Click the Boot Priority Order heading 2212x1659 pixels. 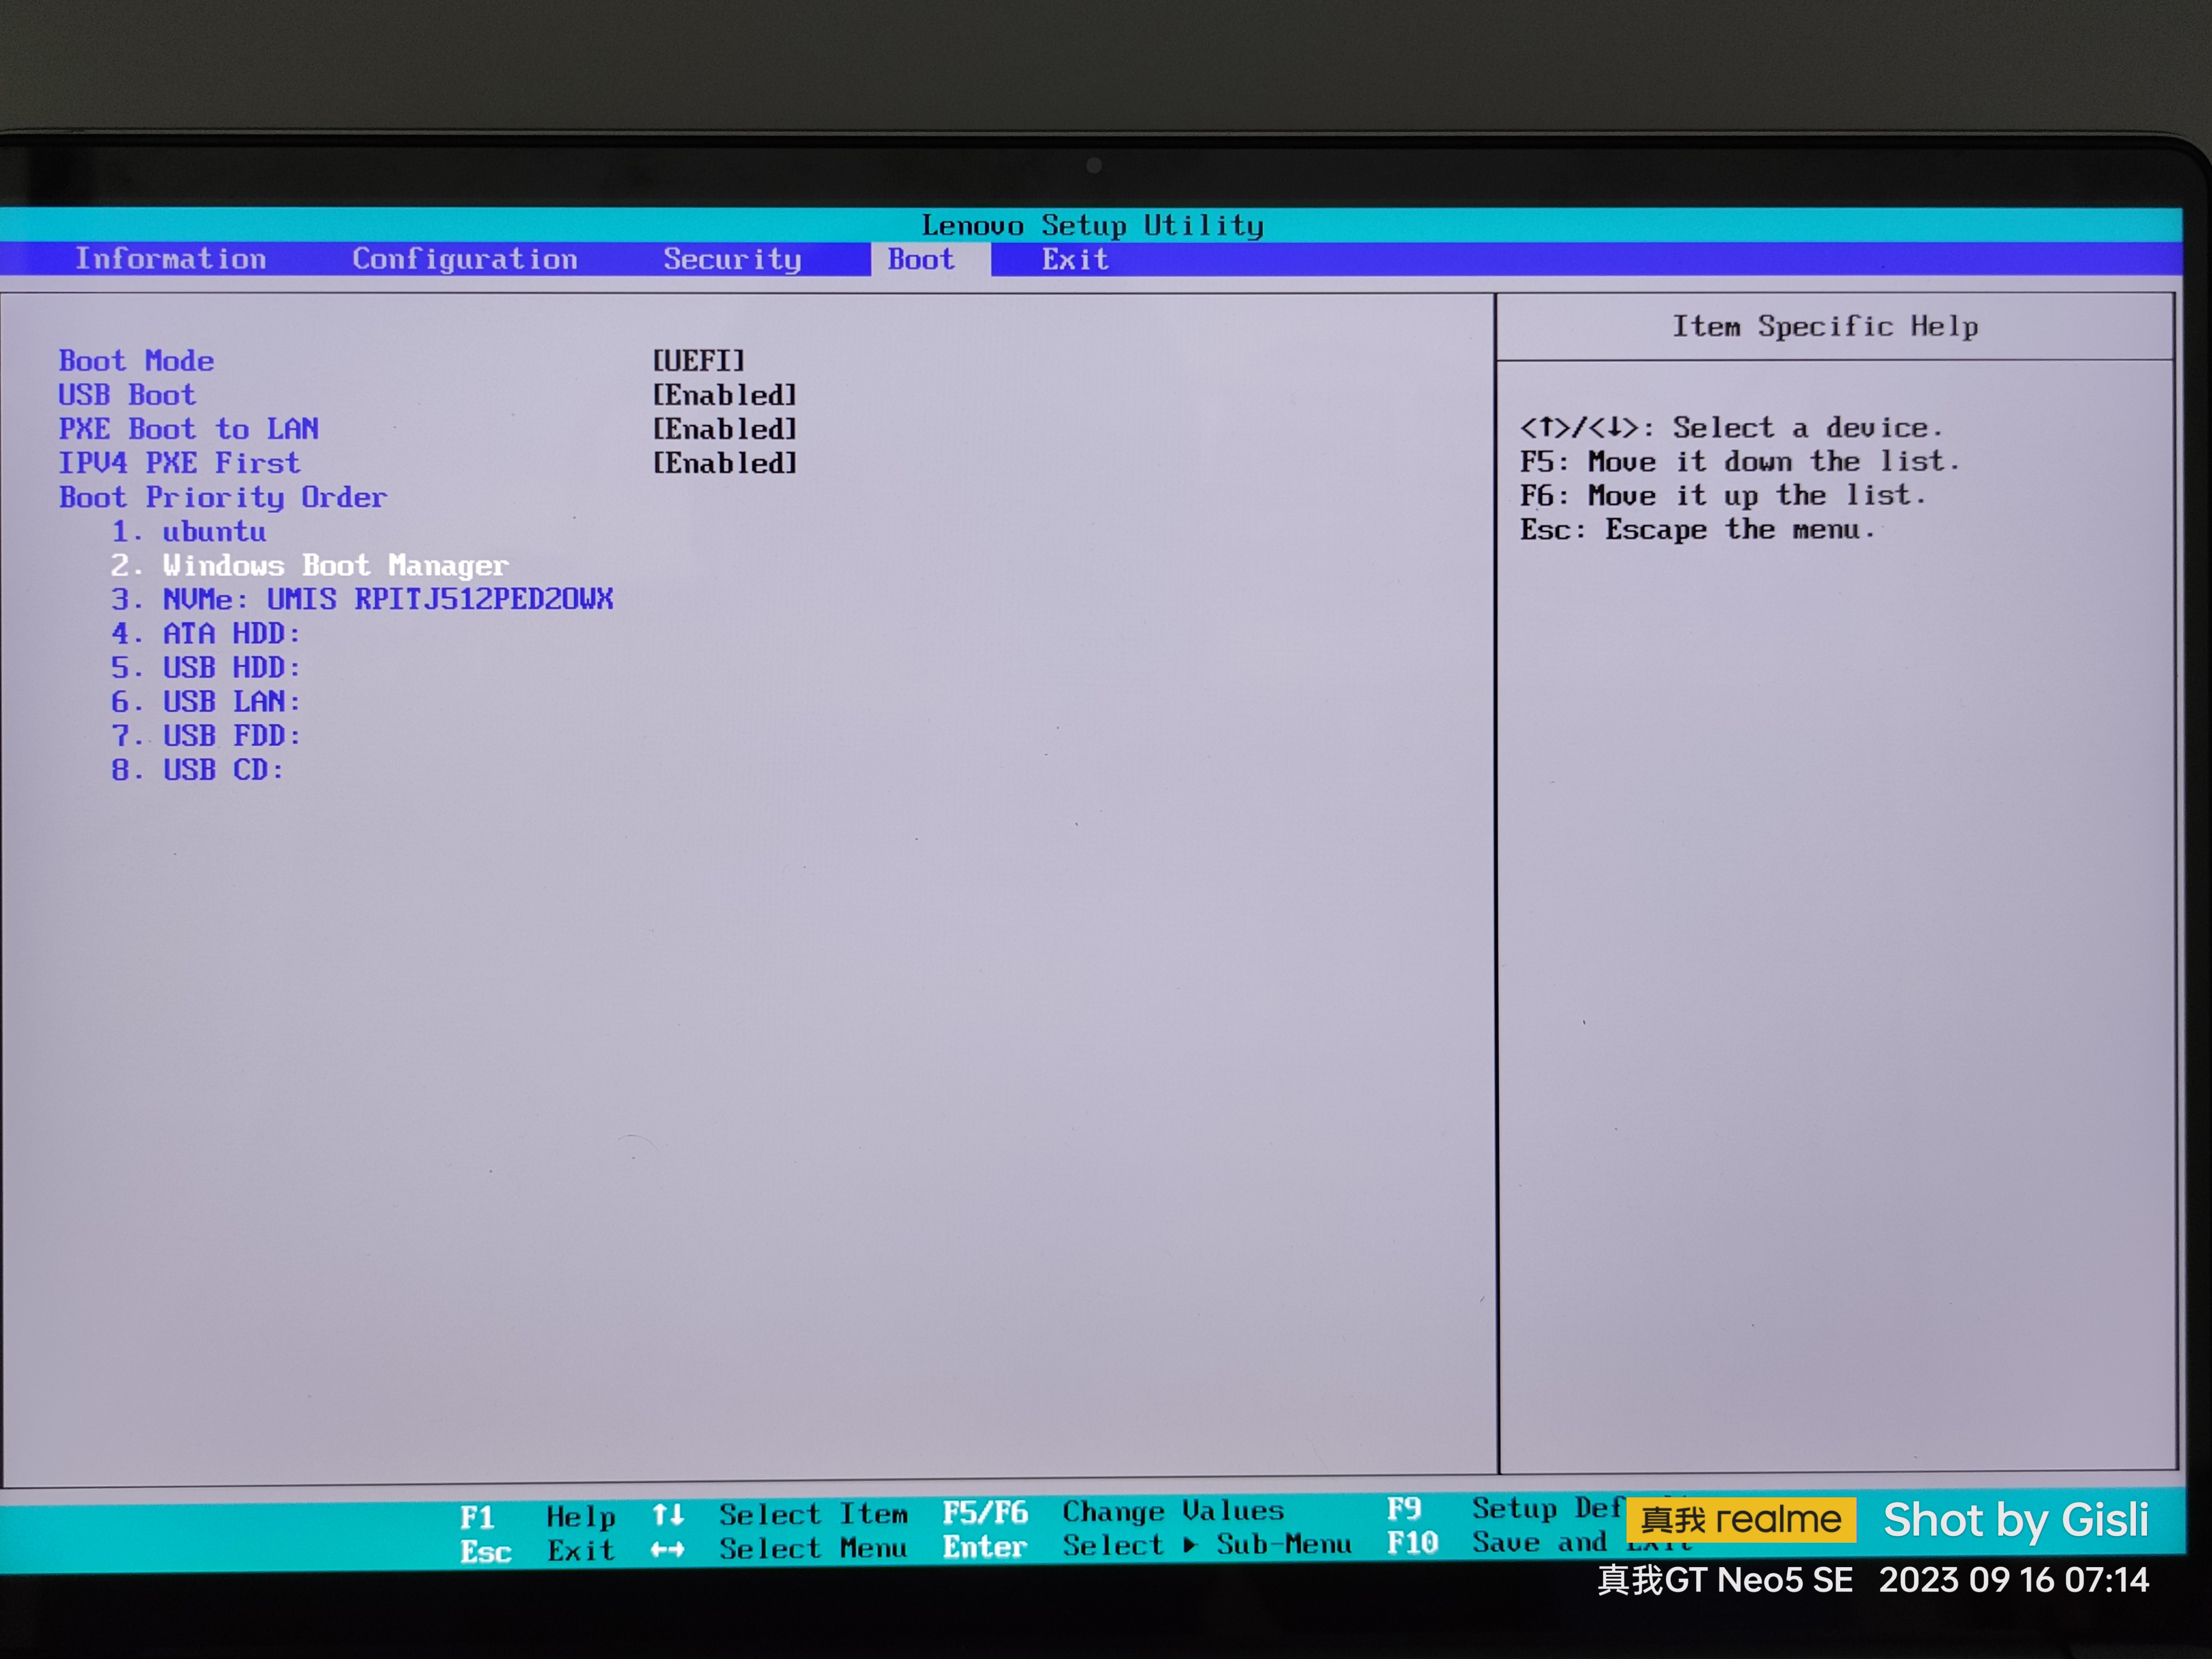pyautogui.click(x=223, y=497)
